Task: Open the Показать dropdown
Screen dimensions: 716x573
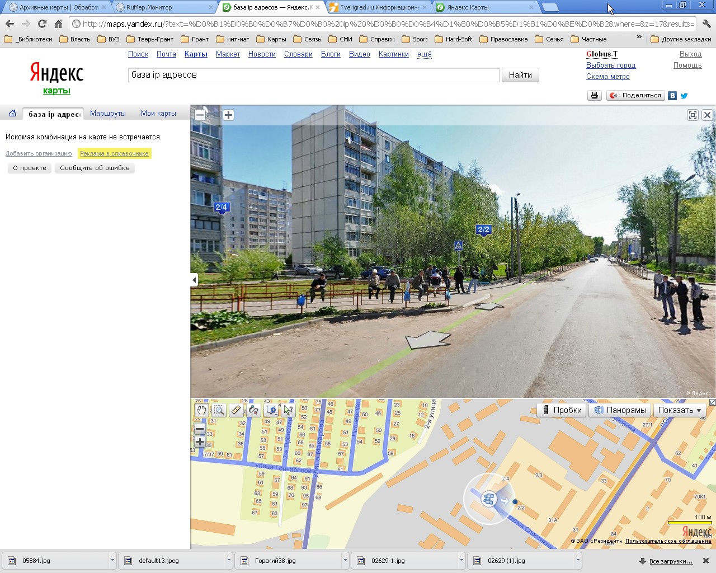Action: coord(680,410)
